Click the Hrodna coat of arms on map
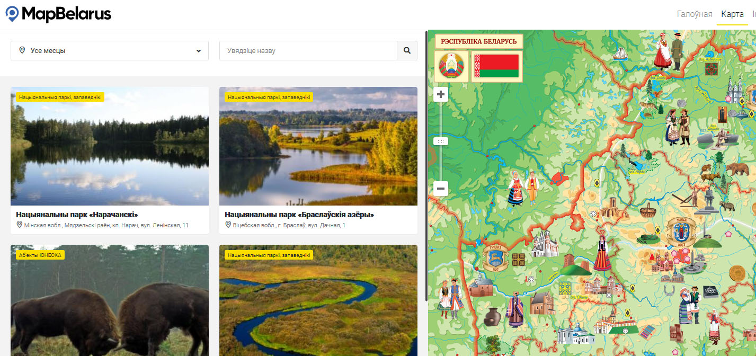This screenshot has height=356, width=756. pyautogui.click(x=496, y=258)
